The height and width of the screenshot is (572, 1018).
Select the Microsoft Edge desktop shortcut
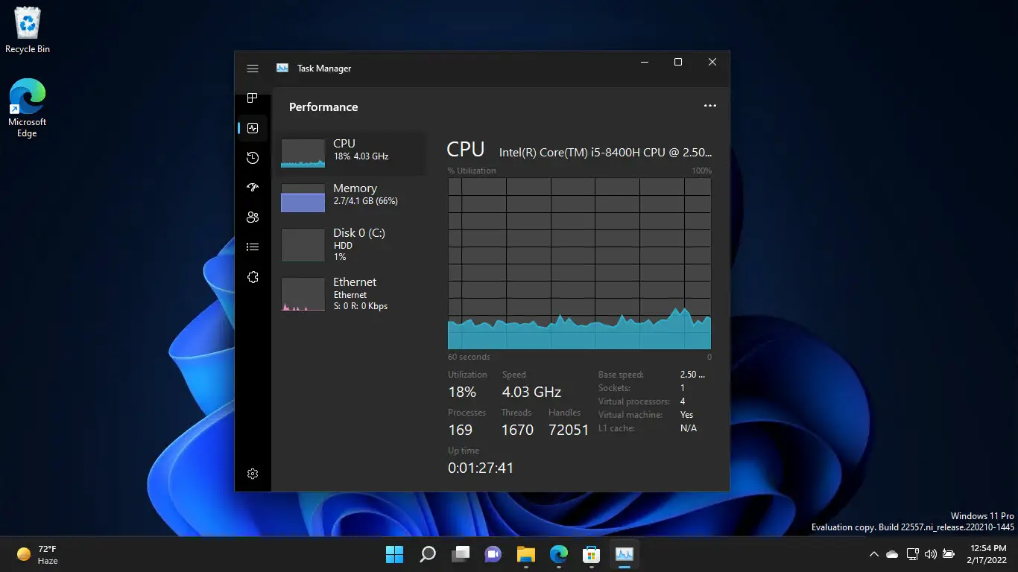[28, 108]
